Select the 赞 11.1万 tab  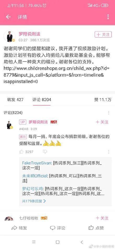coord(103,100)
